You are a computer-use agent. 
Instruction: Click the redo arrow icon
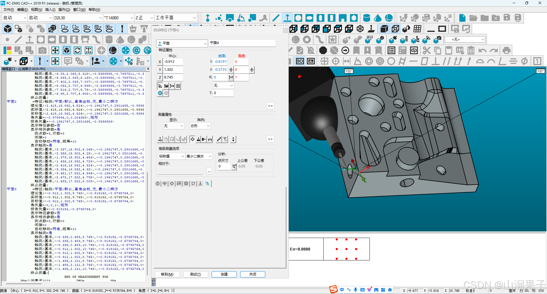494,50
